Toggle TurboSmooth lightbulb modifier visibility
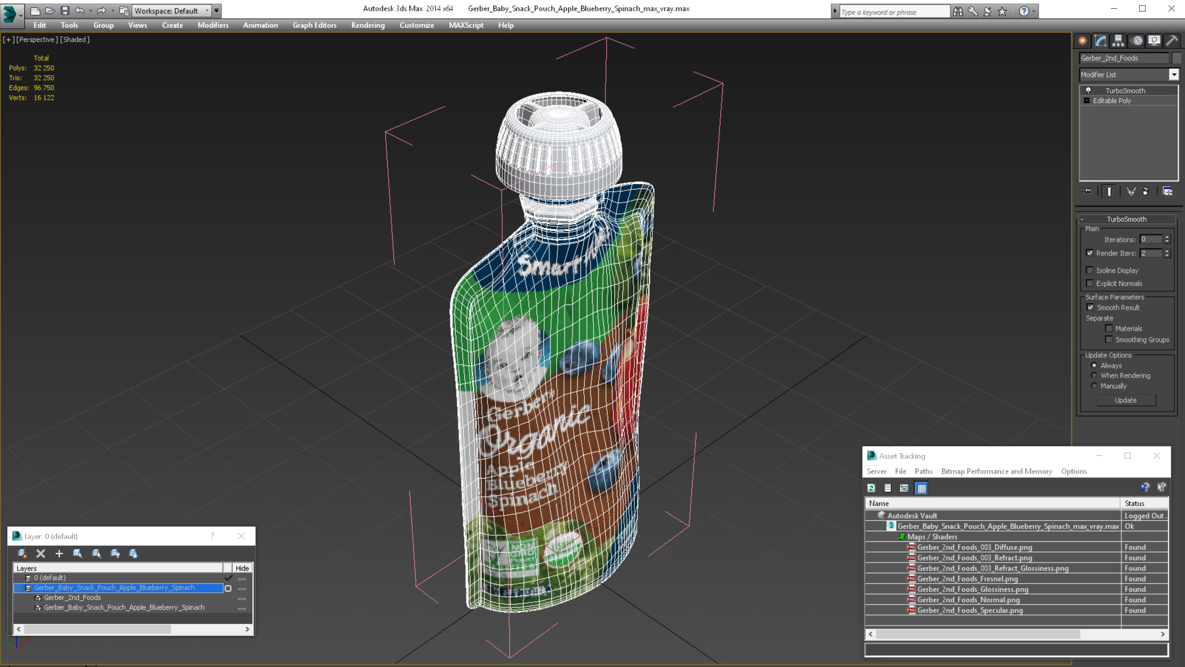This screenshot has height=667, width=1185. (1088, 91)
